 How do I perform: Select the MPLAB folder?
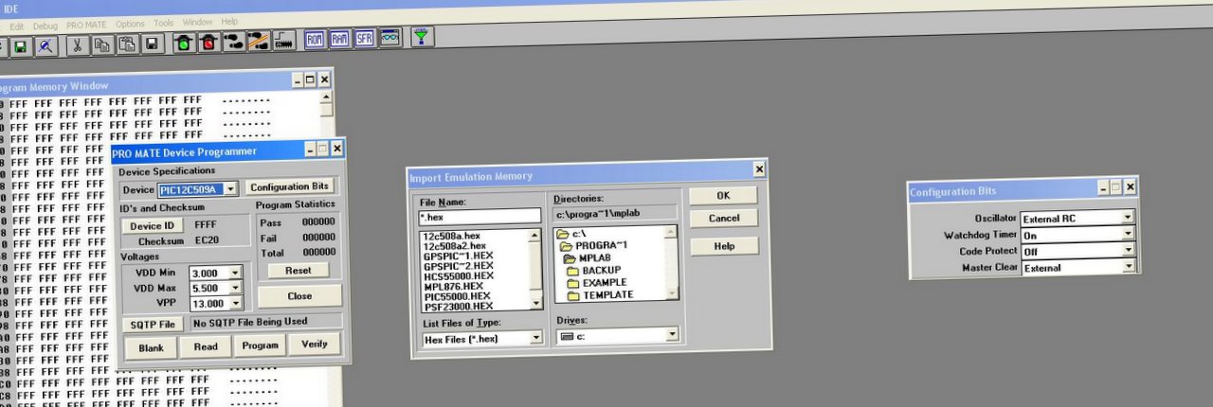pyautogui.click(x=588, y=257)
